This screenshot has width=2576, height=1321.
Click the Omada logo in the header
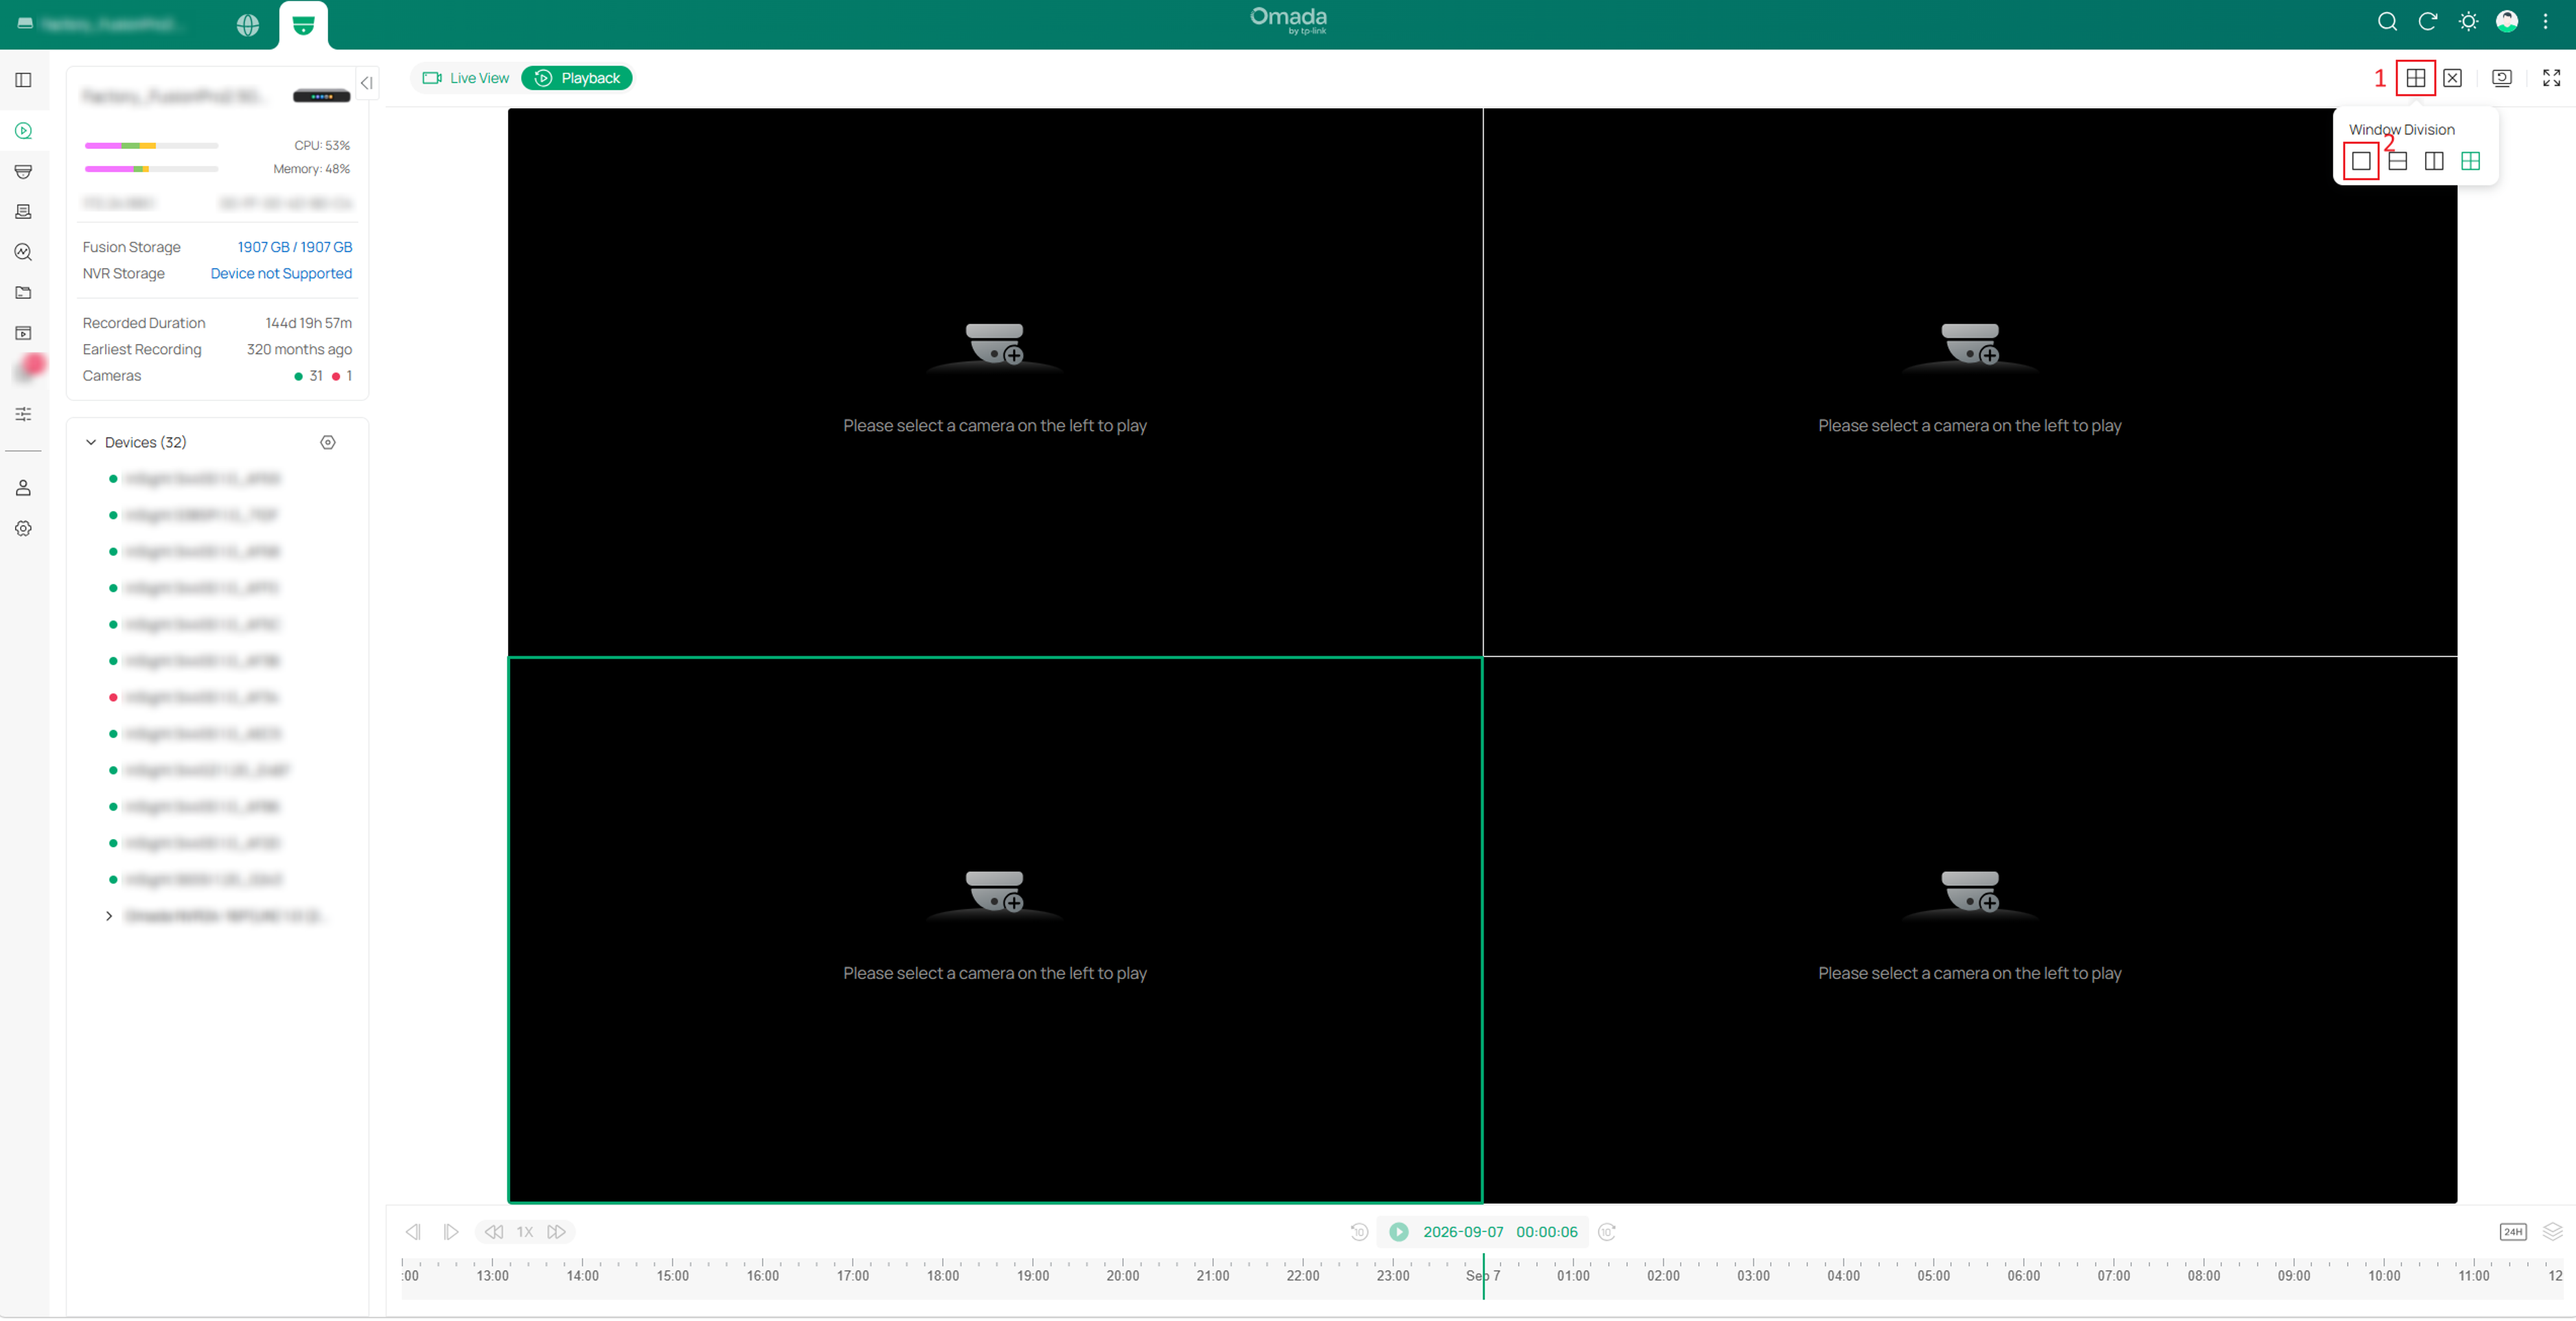[1288, 20]
